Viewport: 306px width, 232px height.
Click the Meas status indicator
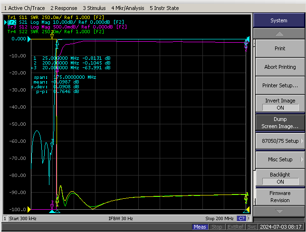[x=200, y=227]
